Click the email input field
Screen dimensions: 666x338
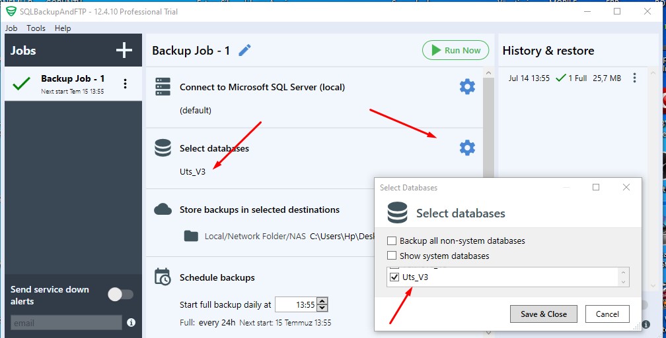tap(66, 323)
